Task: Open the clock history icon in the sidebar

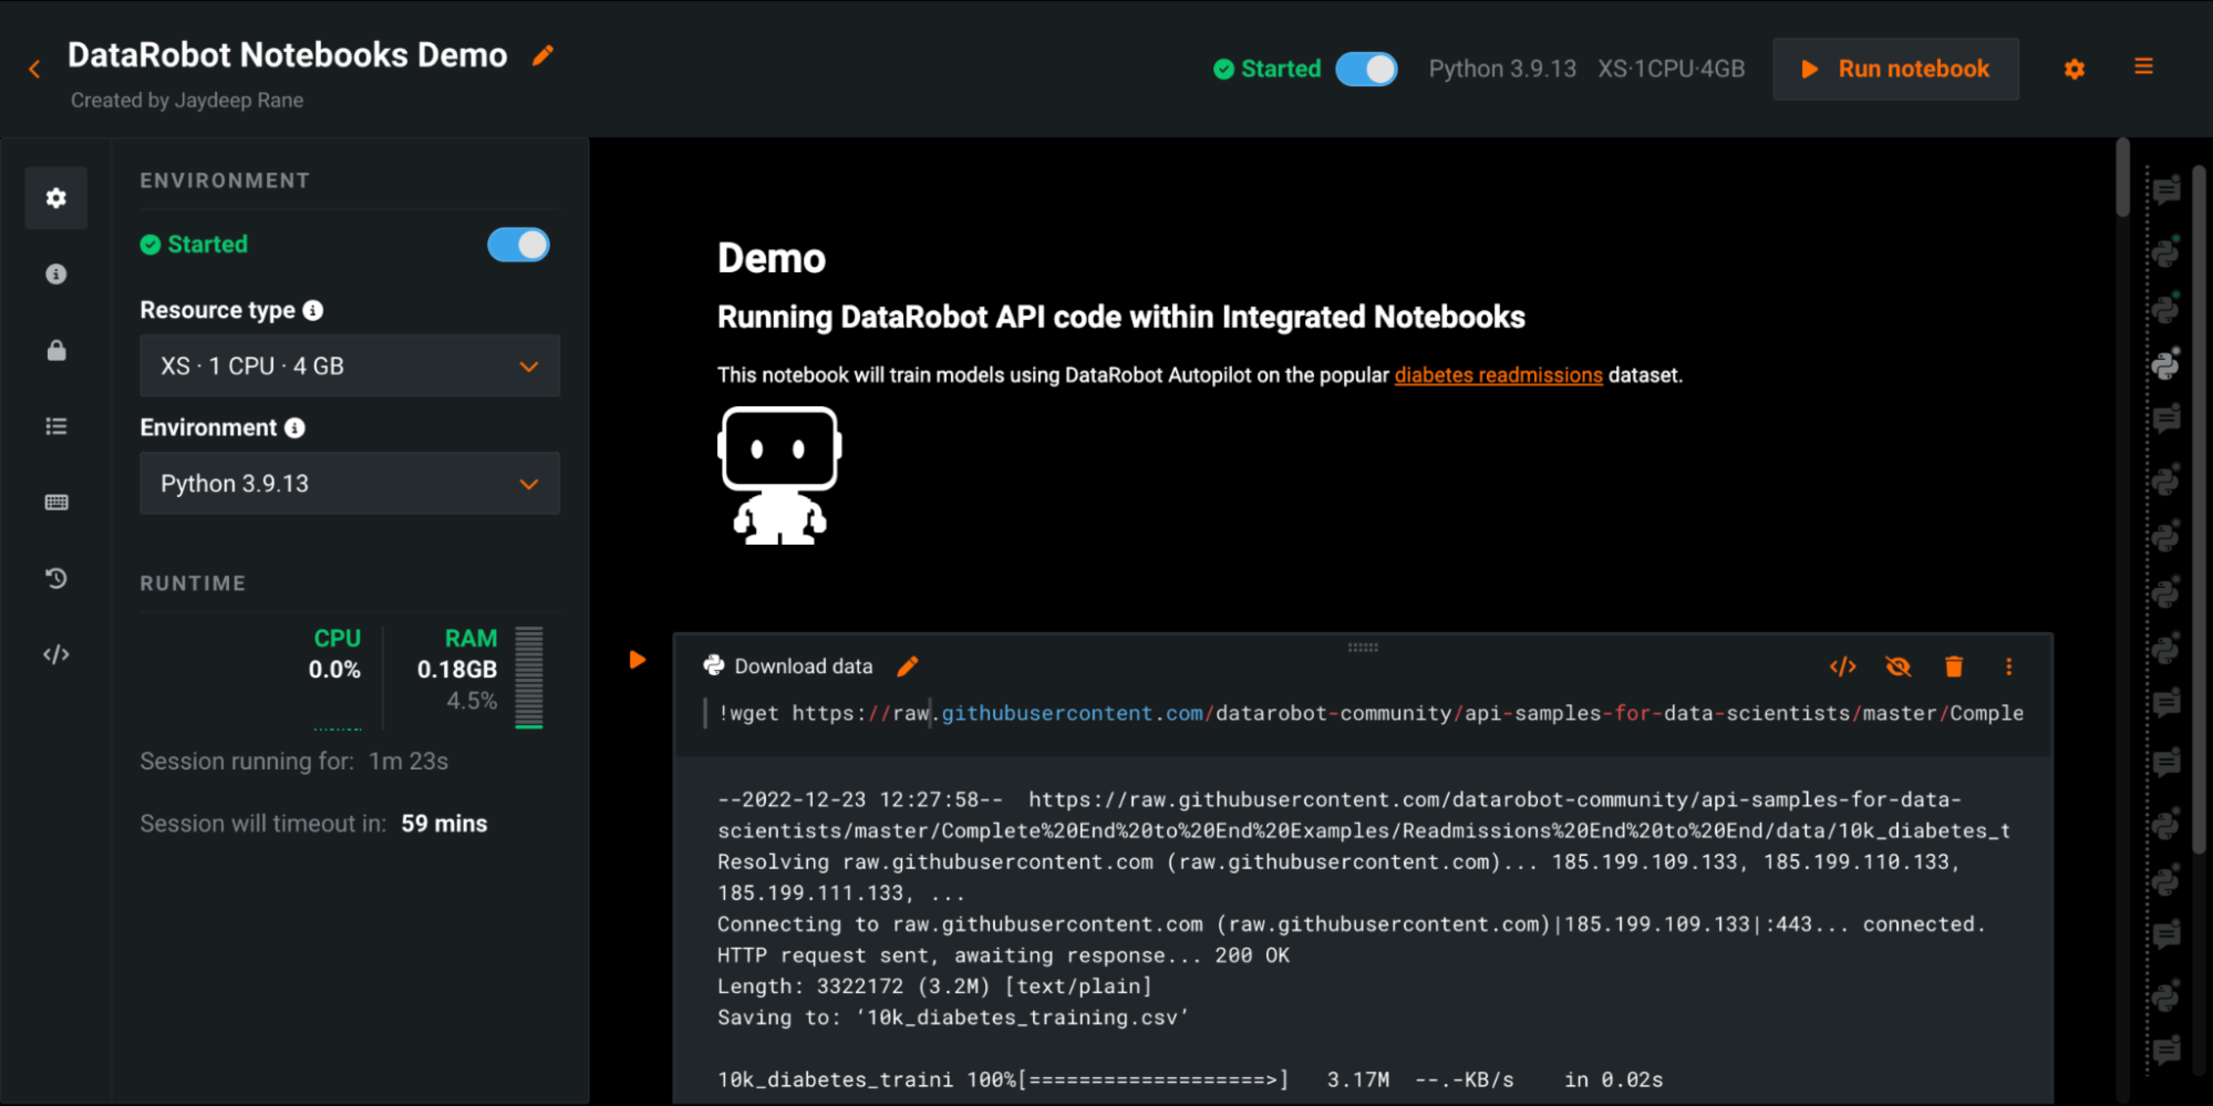Action: pyautogui.click(x=56, y=578)
